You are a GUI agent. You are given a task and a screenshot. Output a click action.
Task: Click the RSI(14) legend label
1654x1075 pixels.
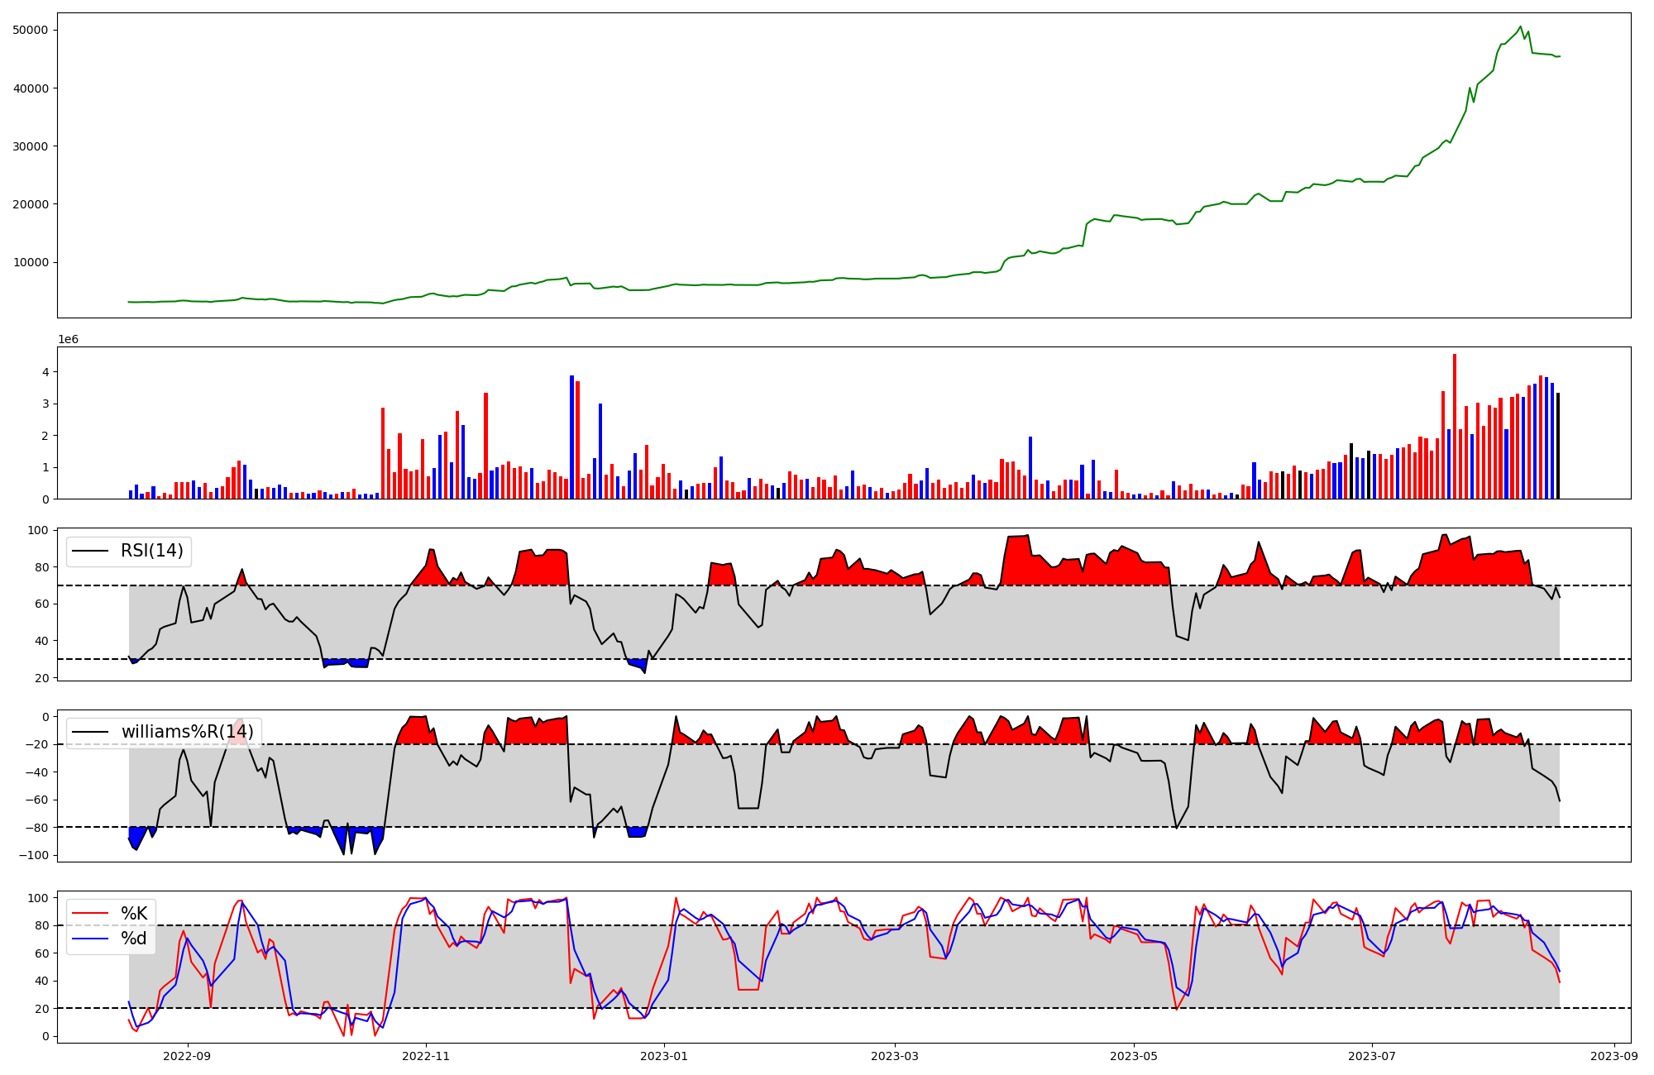[152, 551]
